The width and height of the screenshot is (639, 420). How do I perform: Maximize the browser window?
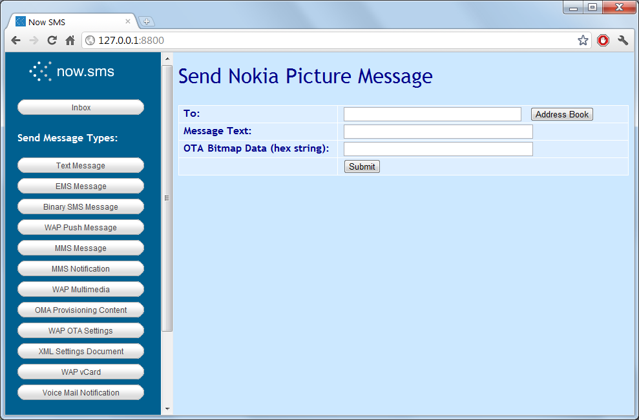point(592,8)
